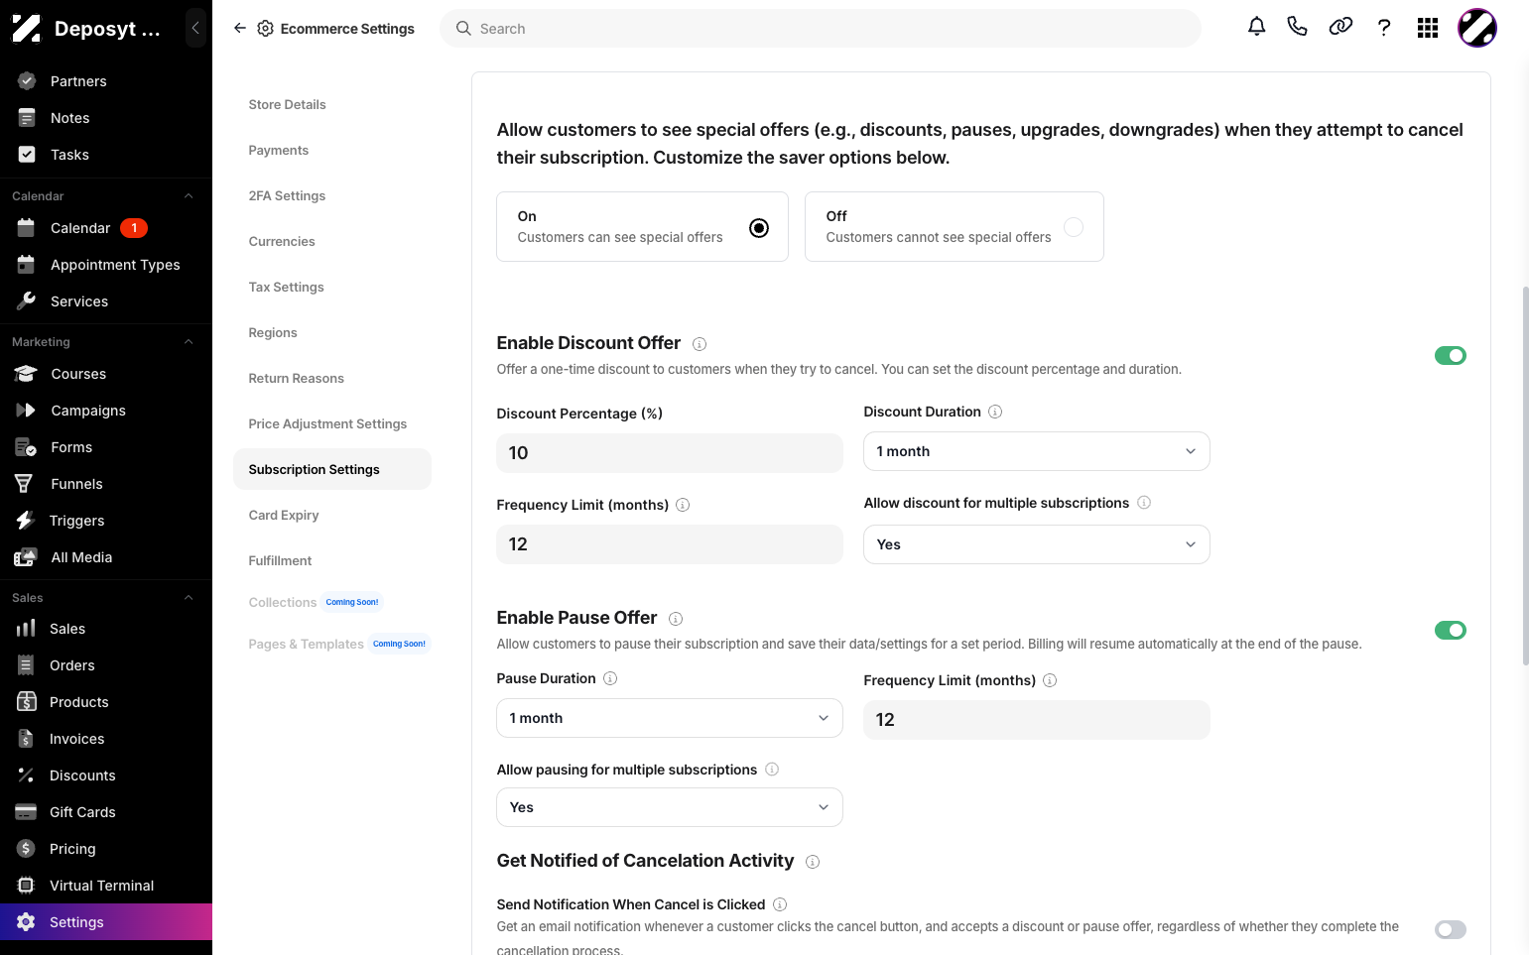Toggle Send Notification When Cancel is Clicked
1529x955 pixels.
(x=1451, y=929)
